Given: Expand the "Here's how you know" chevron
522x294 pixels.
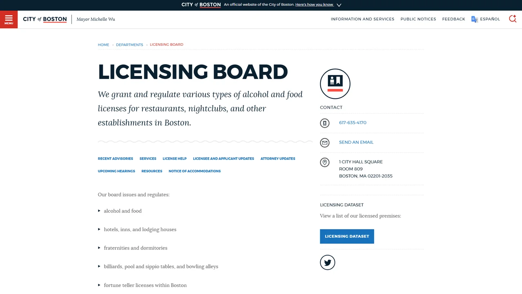Looking at the screenshot, I should (x=339, y=5).
